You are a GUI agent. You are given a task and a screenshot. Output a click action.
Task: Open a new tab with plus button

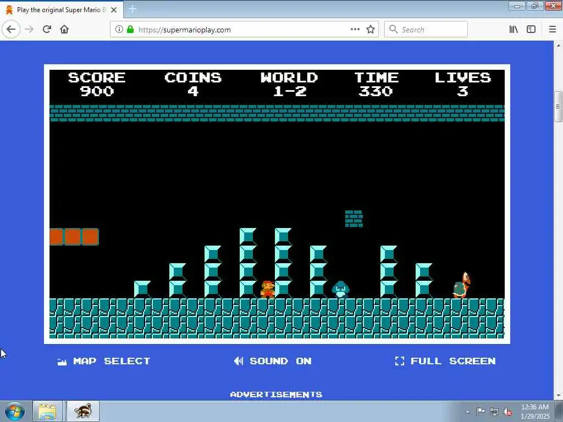coord(133,9)
